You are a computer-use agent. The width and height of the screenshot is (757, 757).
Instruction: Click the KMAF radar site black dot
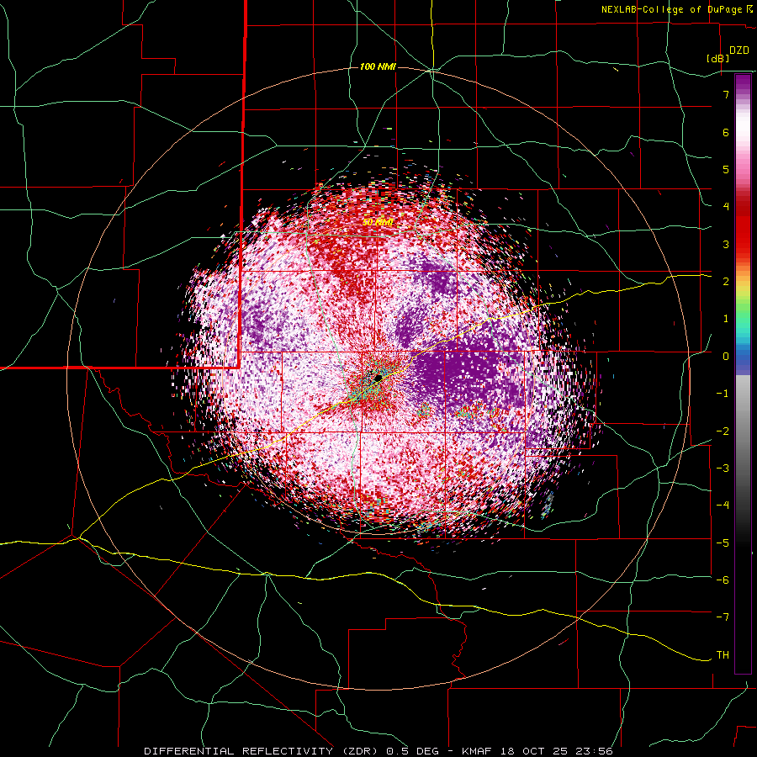(378, 377)
